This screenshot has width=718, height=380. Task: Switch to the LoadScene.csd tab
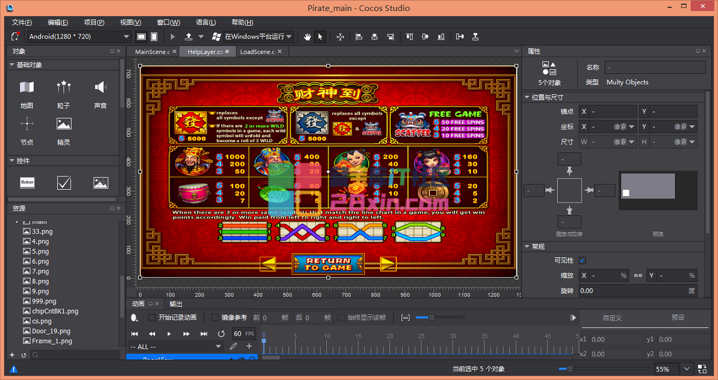coord(258,52)
